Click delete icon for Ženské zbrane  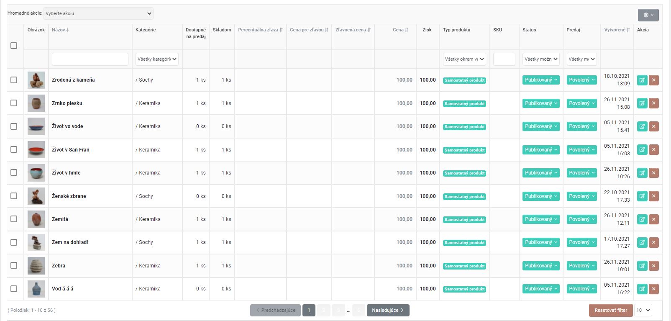pyautogui.click(x=653, y=196)
